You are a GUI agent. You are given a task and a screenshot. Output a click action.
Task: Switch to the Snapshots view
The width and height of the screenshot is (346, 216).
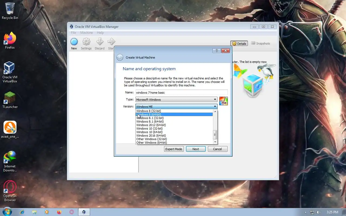[x=261, y=43]
